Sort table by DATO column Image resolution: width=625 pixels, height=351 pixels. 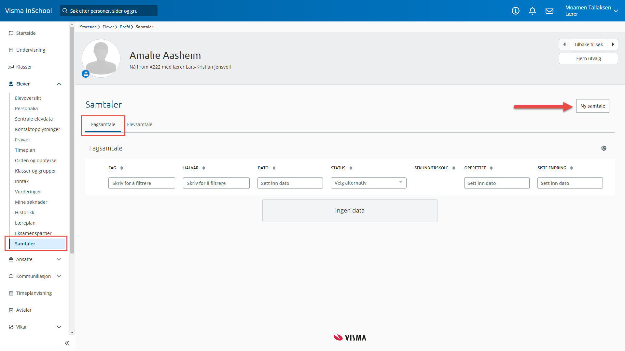click(274, 168)
